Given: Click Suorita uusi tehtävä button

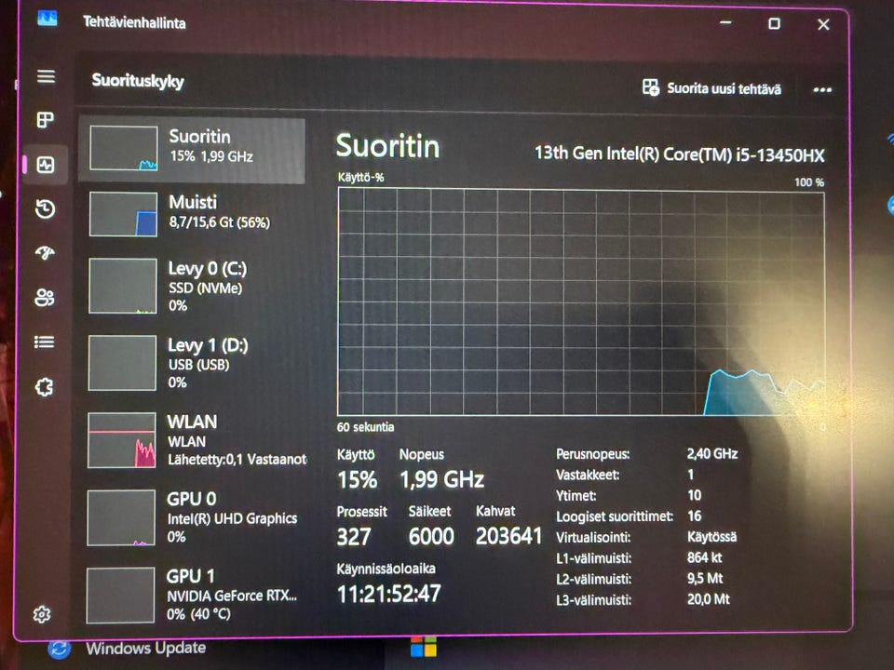Looking at the screenshot, I should point(711,87).
